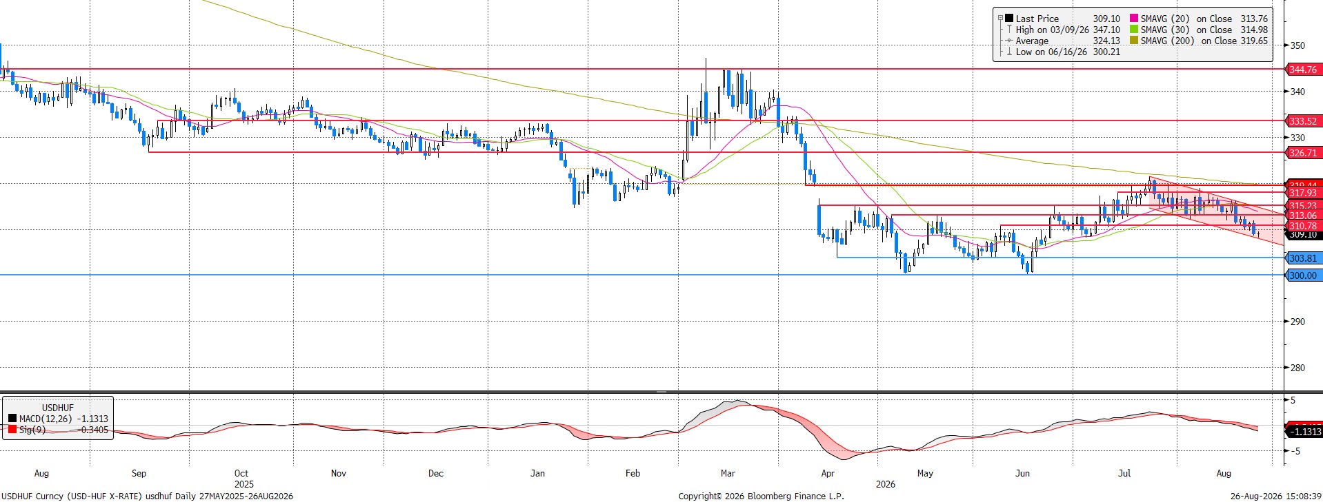This screenshot has width=1323, height=502.
Task: Click the blue 300.00 support label
Action: (1303, 275)
